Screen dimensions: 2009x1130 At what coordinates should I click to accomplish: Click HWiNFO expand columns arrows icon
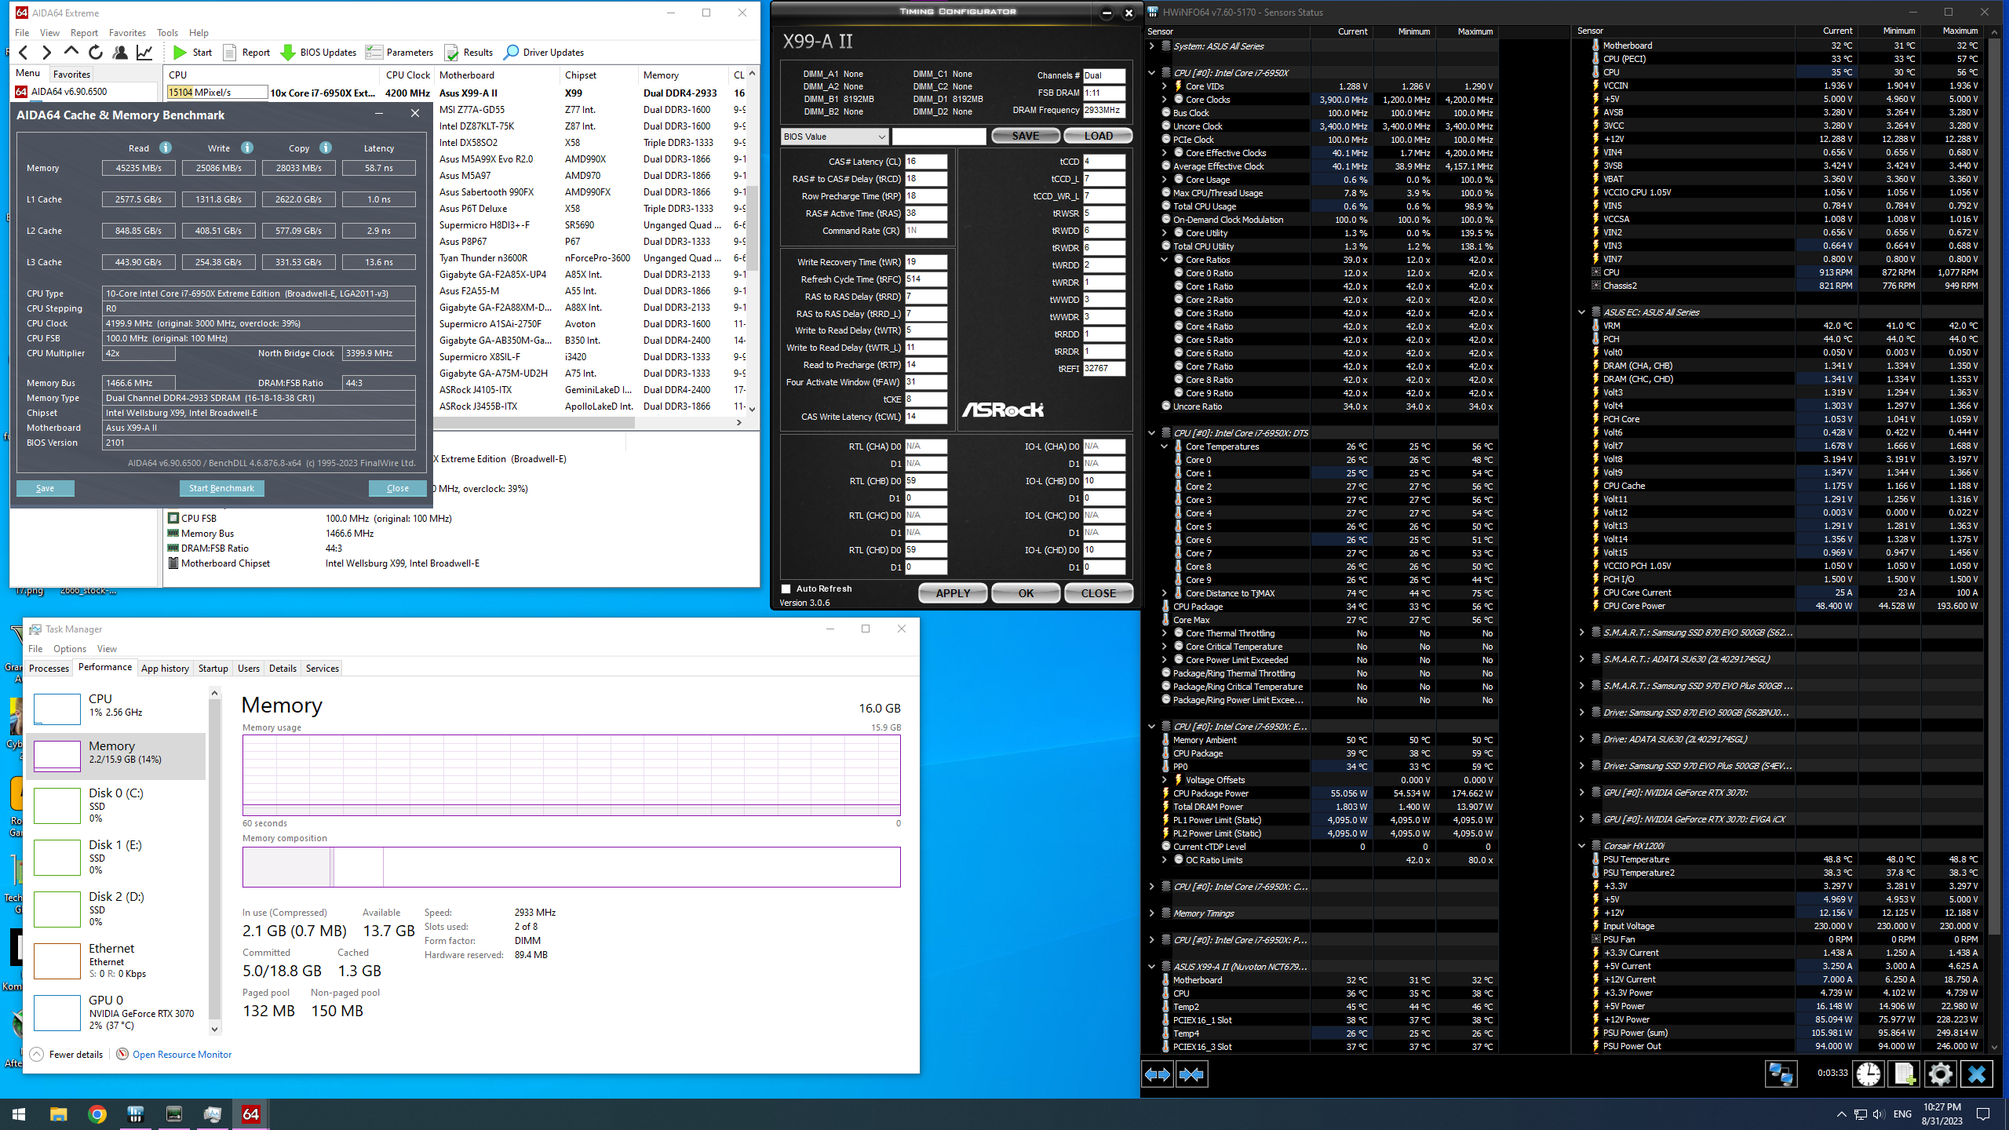pos(1158,1074)
